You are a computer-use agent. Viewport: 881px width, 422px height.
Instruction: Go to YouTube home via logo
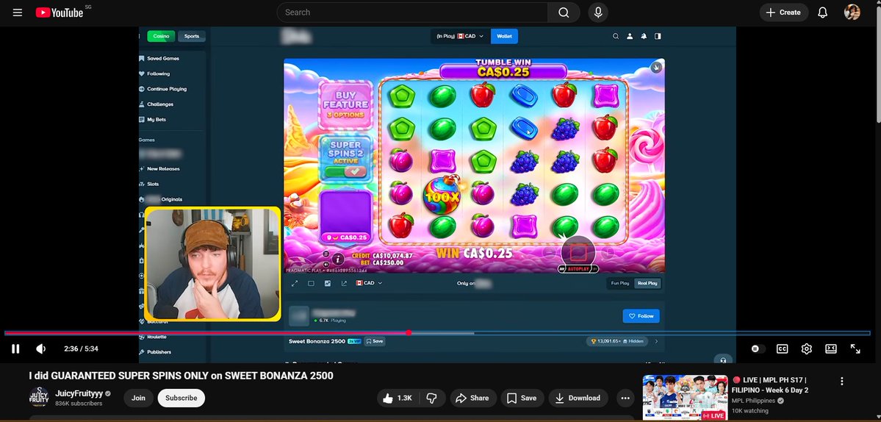click(x=60, y=12)
